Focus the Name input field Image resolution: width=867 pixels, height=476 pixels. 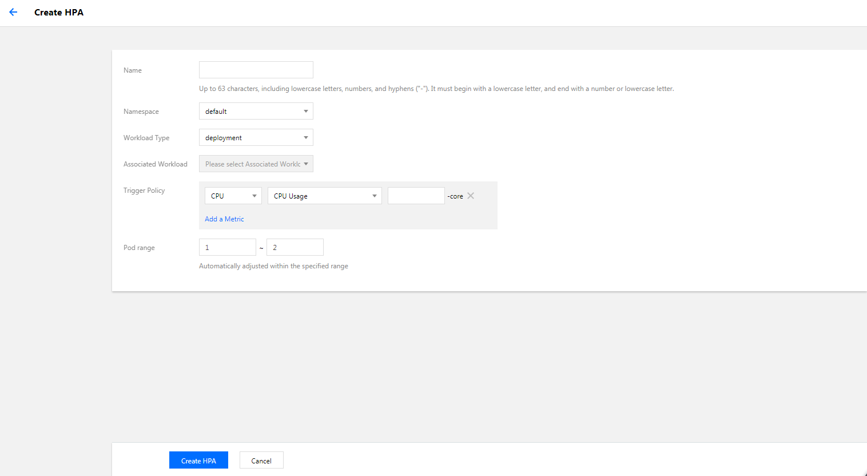pos(256,70)
